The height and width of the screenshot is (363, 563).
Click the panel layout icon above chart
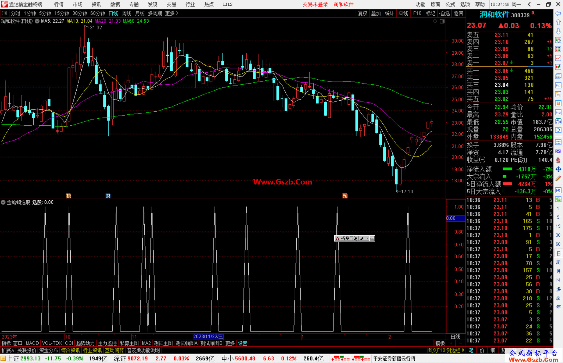coord(442,21)
